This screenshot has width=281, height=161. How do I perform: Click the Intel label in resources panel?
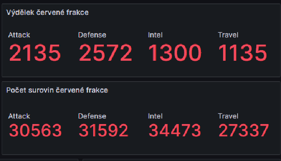pos(155,116)
